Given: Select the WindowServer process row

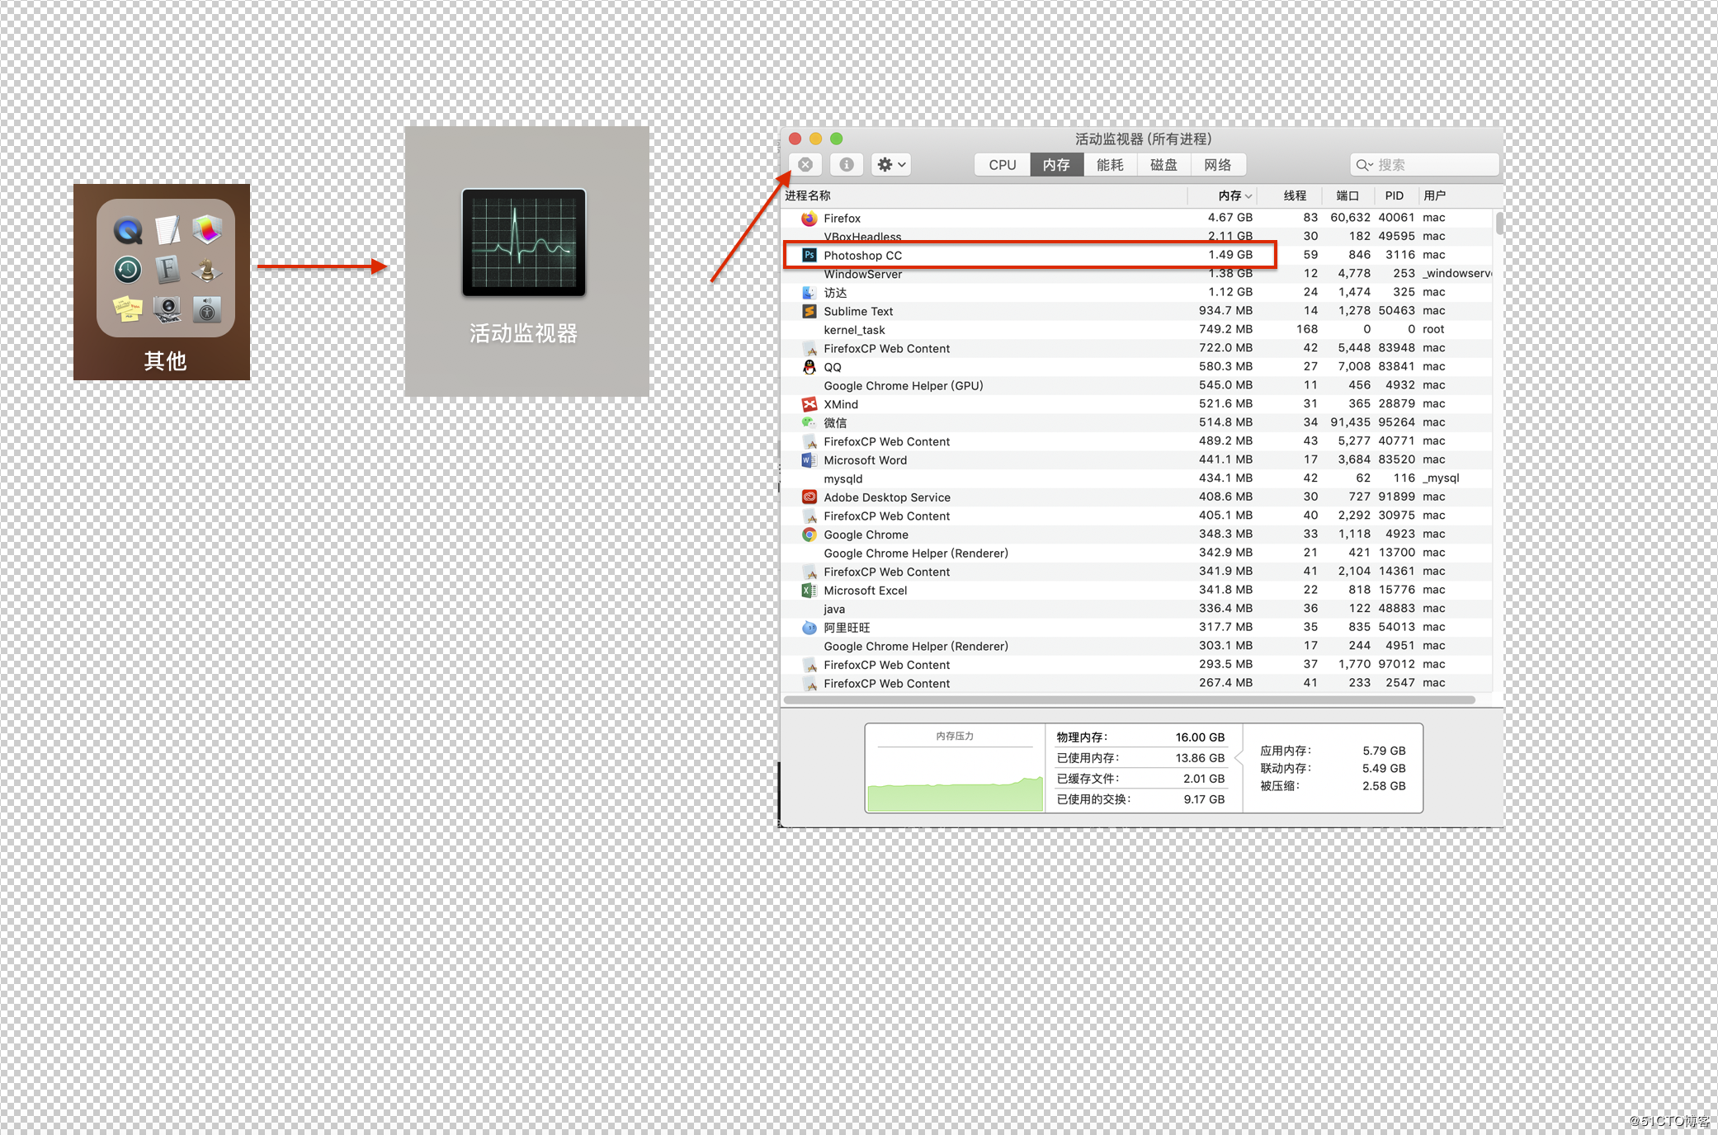Looking at the screenshot, I should [1137, 274].
